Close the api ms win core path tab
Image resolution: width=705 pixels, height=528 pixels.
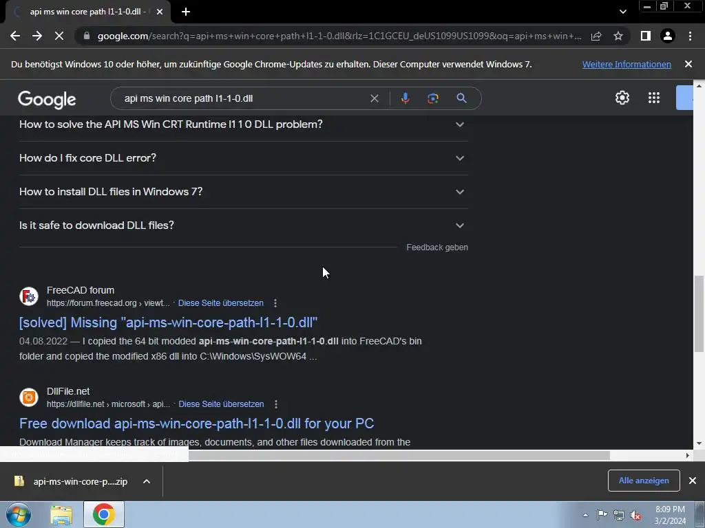[x=160, y=12]
